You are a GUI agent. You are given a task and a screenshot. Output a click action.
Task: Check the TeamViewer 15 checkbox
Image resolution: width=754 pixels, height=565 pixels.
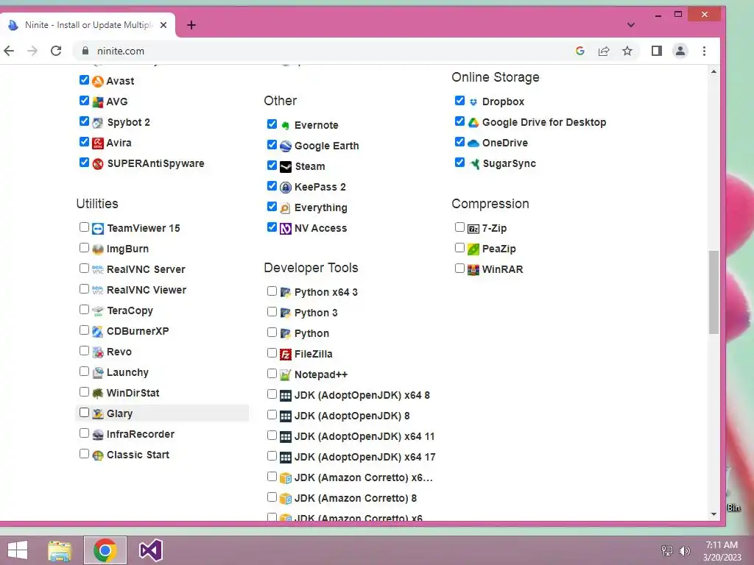click(x=84, y=227)
